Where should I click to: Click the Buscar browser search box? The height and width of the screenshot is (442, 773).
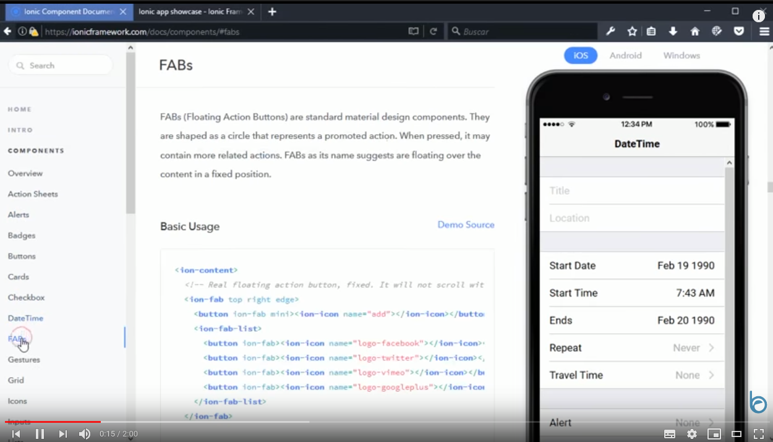pos(523,32)
